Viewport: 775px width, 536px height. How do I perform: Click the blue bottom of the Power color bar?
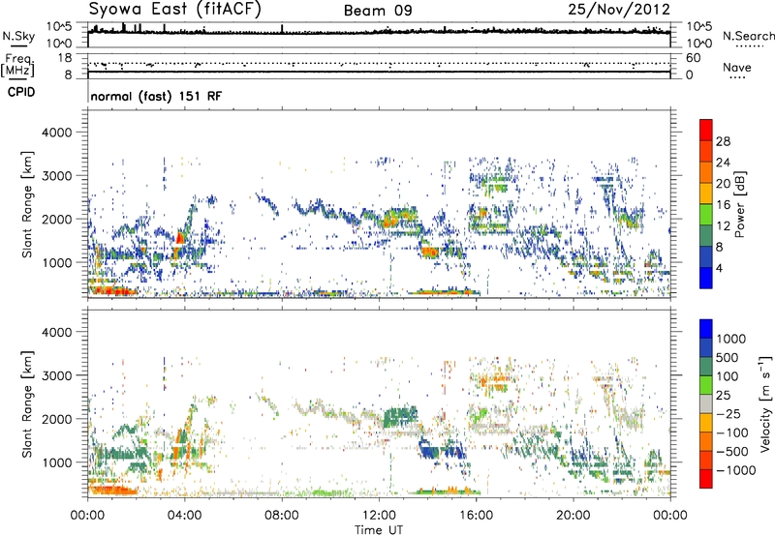706,278
